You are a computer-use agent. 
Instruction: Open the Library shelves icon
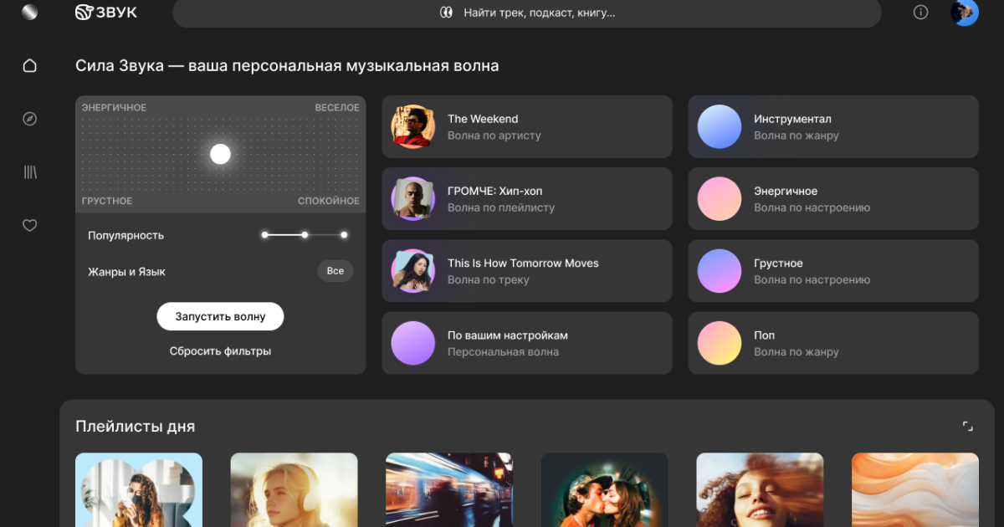pyautogui.click(x=30, y=172)
